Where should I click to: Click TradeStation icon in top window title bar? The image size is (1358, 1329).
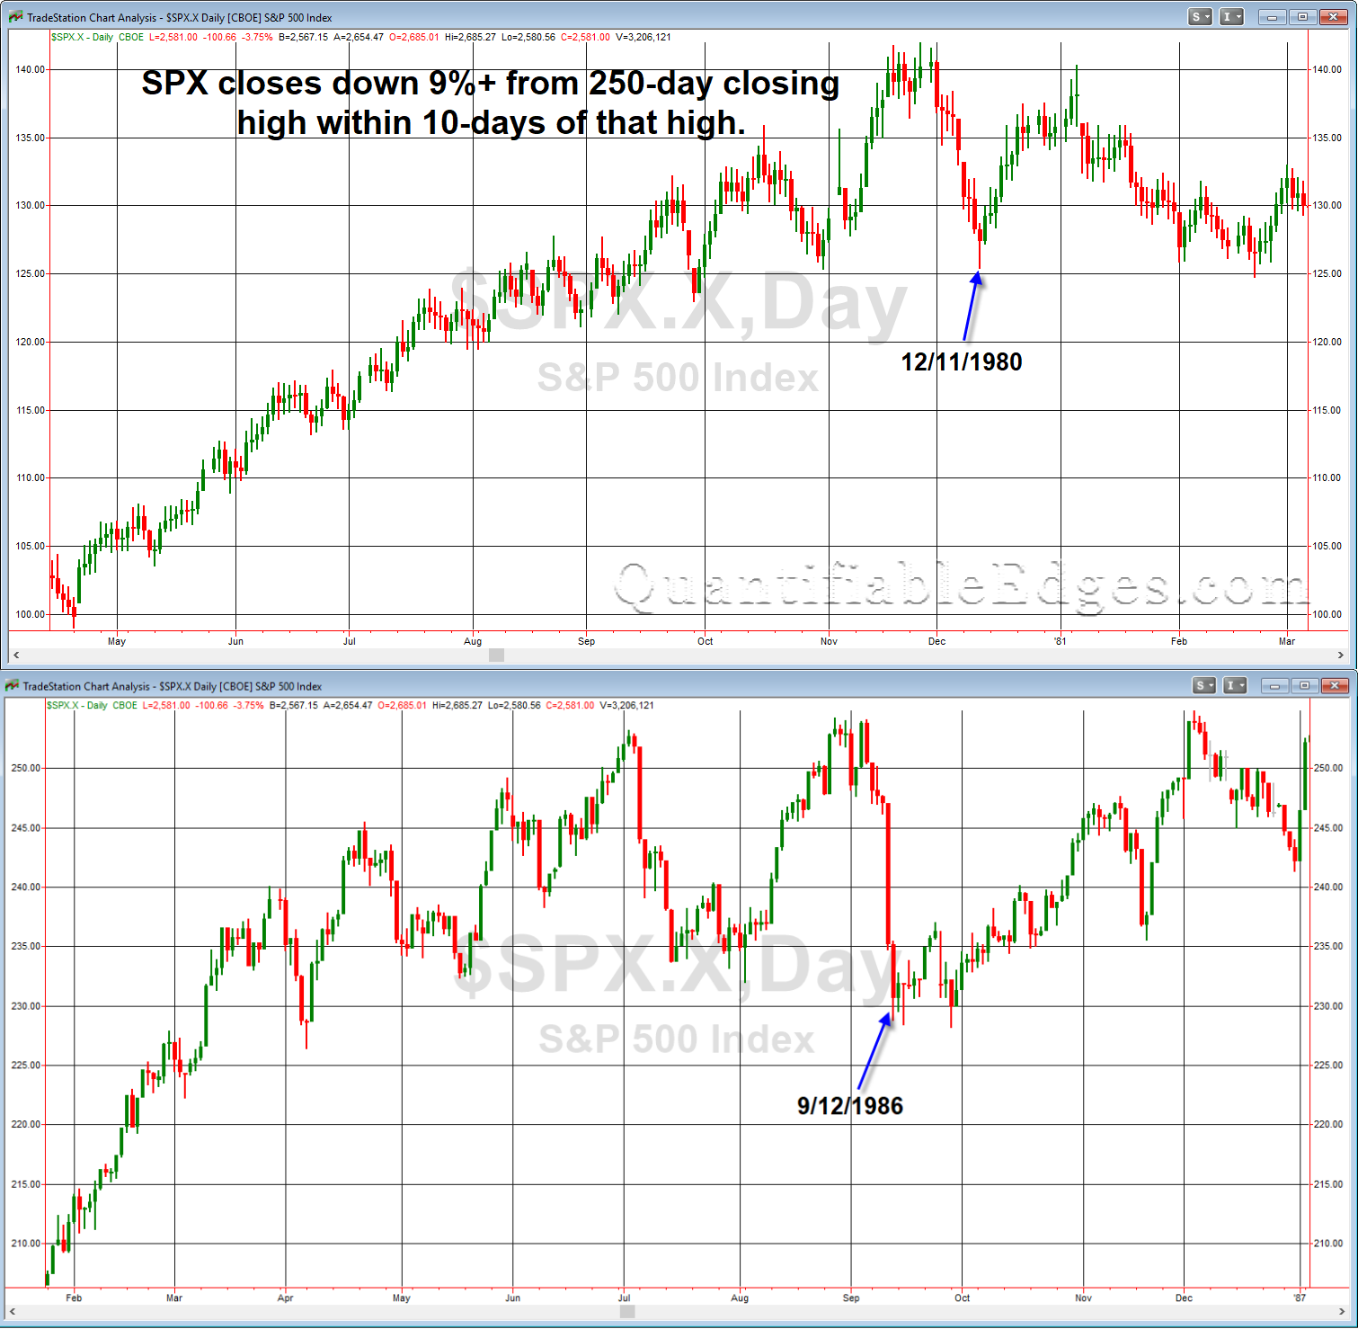coord(16,17)
